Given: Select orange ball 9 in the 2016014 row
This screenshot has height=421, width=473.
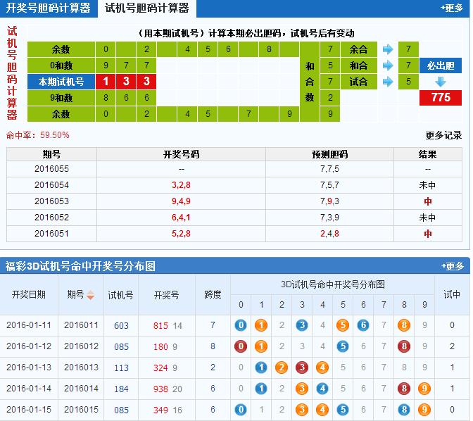Looking at the screenshot, I should 424,389.
